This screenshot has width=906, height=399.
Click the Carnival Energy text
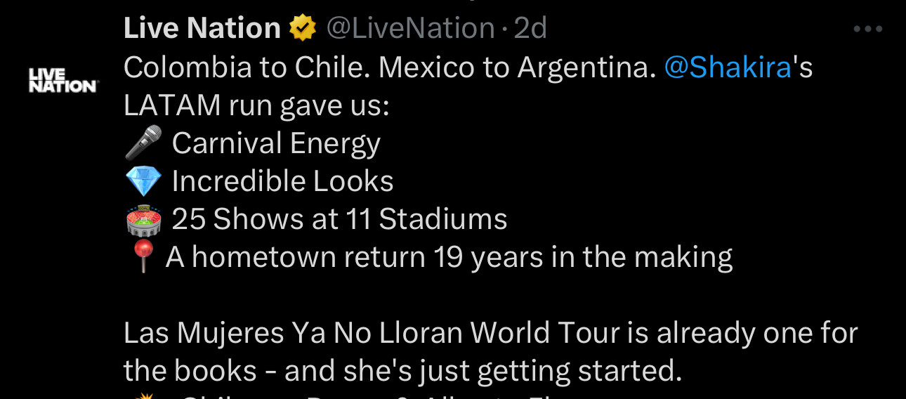pos(276,143)
